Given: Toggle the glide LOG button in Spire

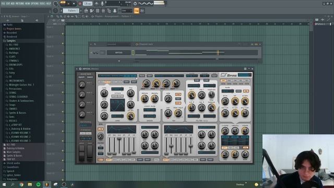Looking at the screenshot, I should [x=100, y=129].
